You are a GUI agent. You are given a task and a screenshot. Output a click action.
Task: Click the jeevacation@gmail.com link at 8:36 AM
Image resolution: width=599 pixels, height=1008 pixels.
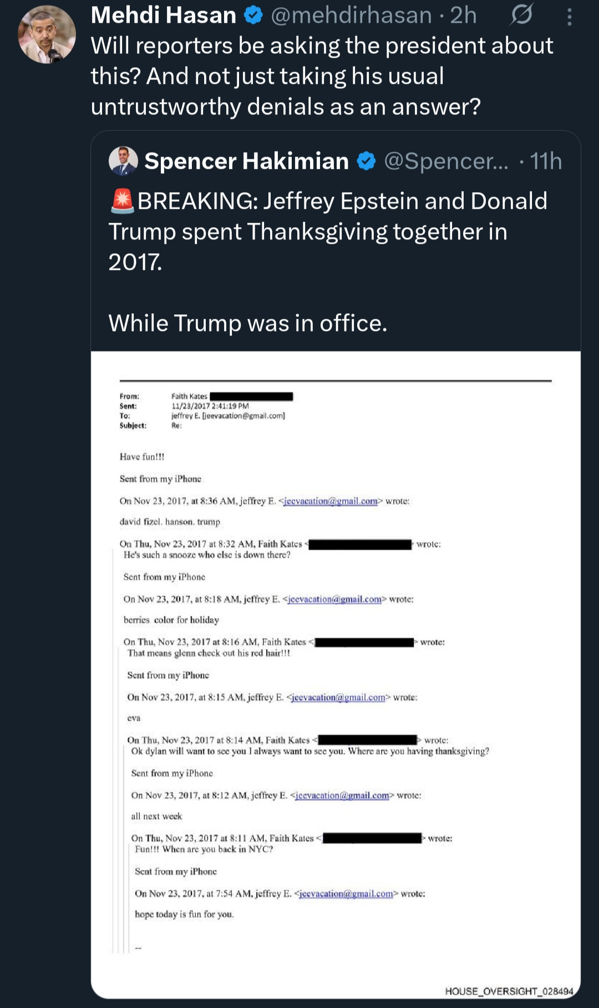[331, 501]
